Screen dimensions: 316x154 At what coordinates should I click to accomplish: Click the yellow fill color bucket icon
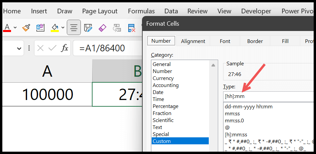(54, 28)
